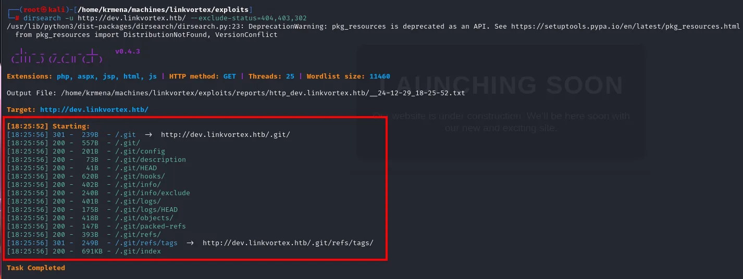Click the DeprecationWarning message line
The image size is (743, 279).
(x=373, y=27)
